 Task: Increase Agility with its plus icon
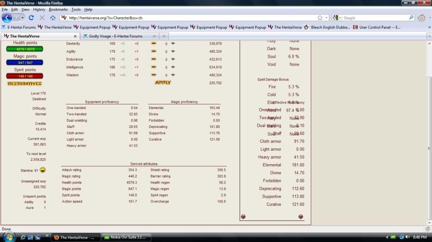coord(173,51)
